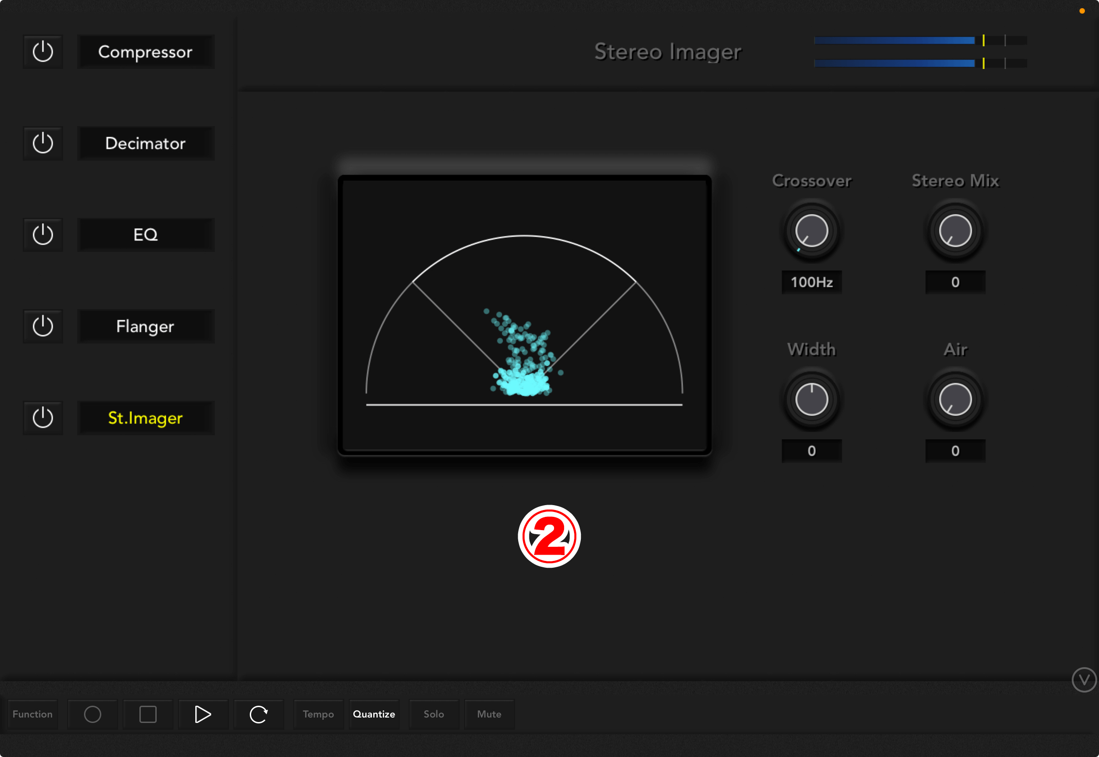
Task: Click the 100Hz Crossover value field
Action: pos(812,282)
